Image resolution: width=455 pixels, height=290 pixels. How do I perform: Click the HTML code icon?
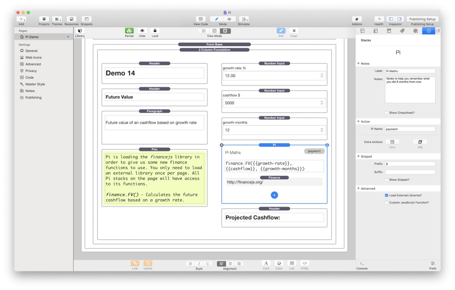(x=304, y=263)
